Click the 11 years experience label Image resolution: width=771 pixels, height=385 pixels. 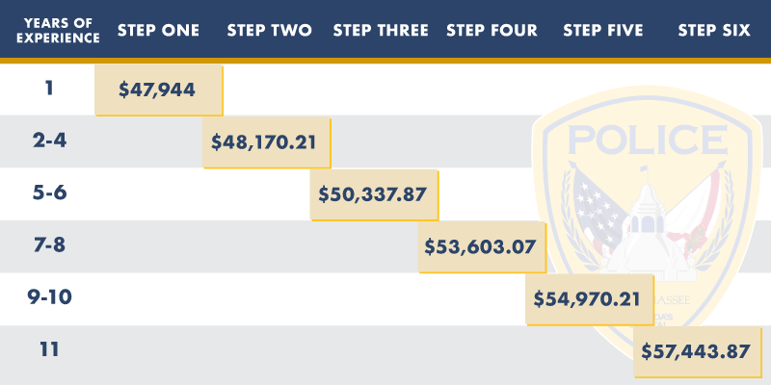coord(49,348)
